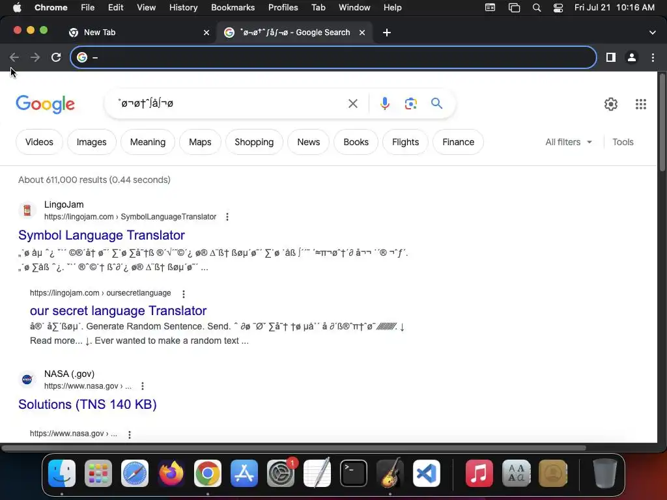Open System Settings from the dock
The image size is (667, 500).
[281, 473]
